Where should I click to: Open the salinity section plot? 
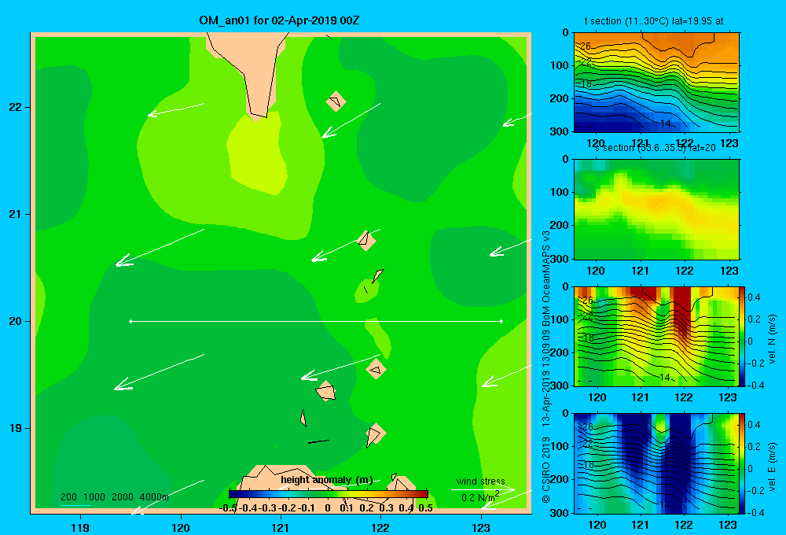[x=656, y=209]
